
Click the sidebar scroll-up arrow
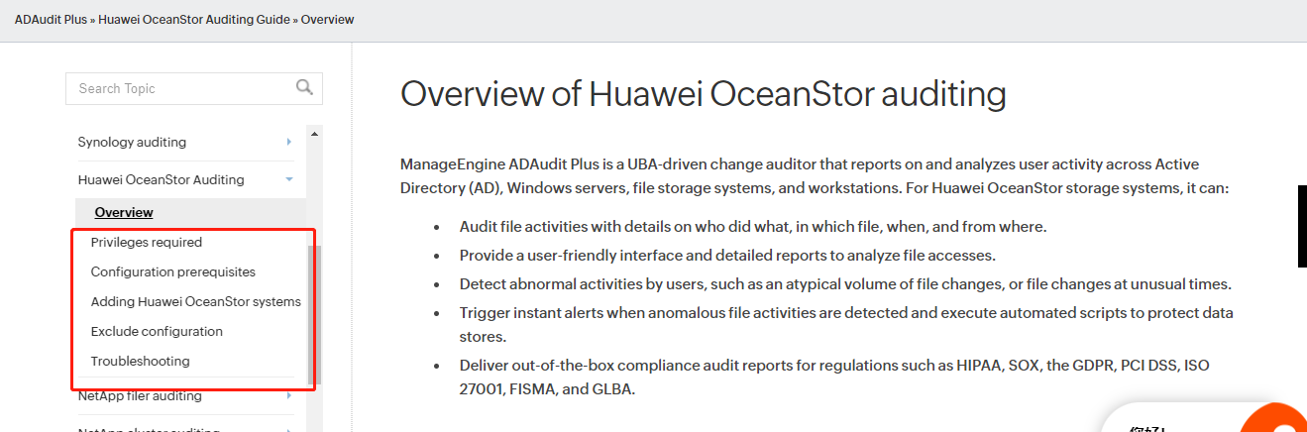click(x=314, y=134)
